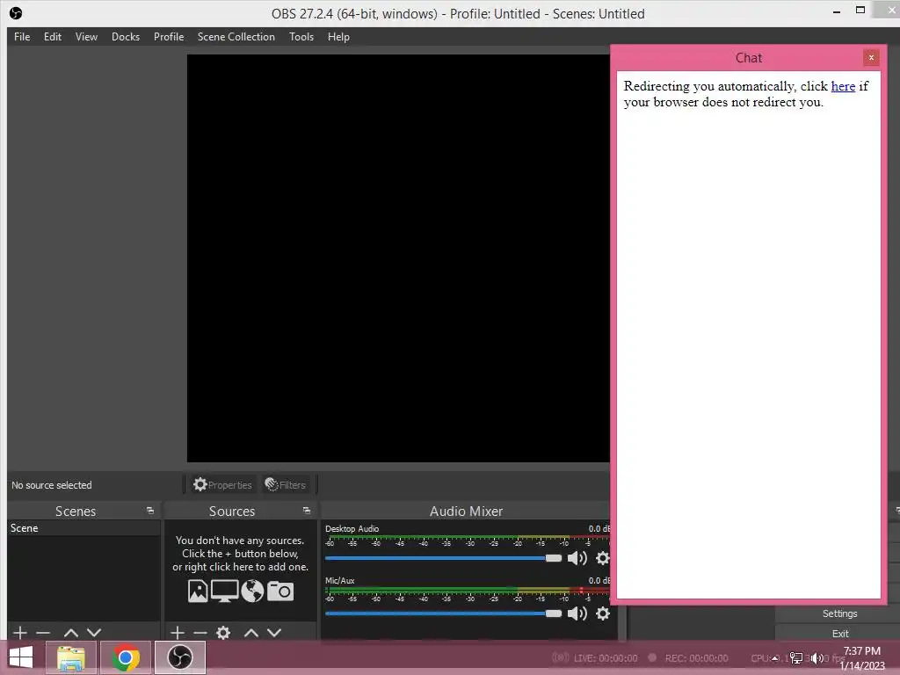Screen dimensions: 900x675
Task: Open source Properties button
Action: click(x=222, y=484)
